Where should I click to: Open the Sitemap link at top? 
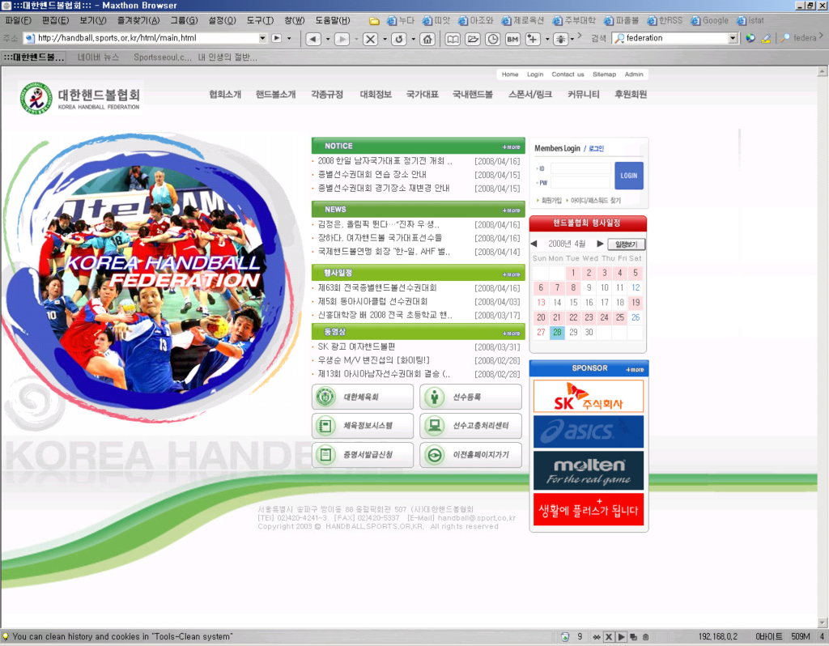tap(604, 74)
